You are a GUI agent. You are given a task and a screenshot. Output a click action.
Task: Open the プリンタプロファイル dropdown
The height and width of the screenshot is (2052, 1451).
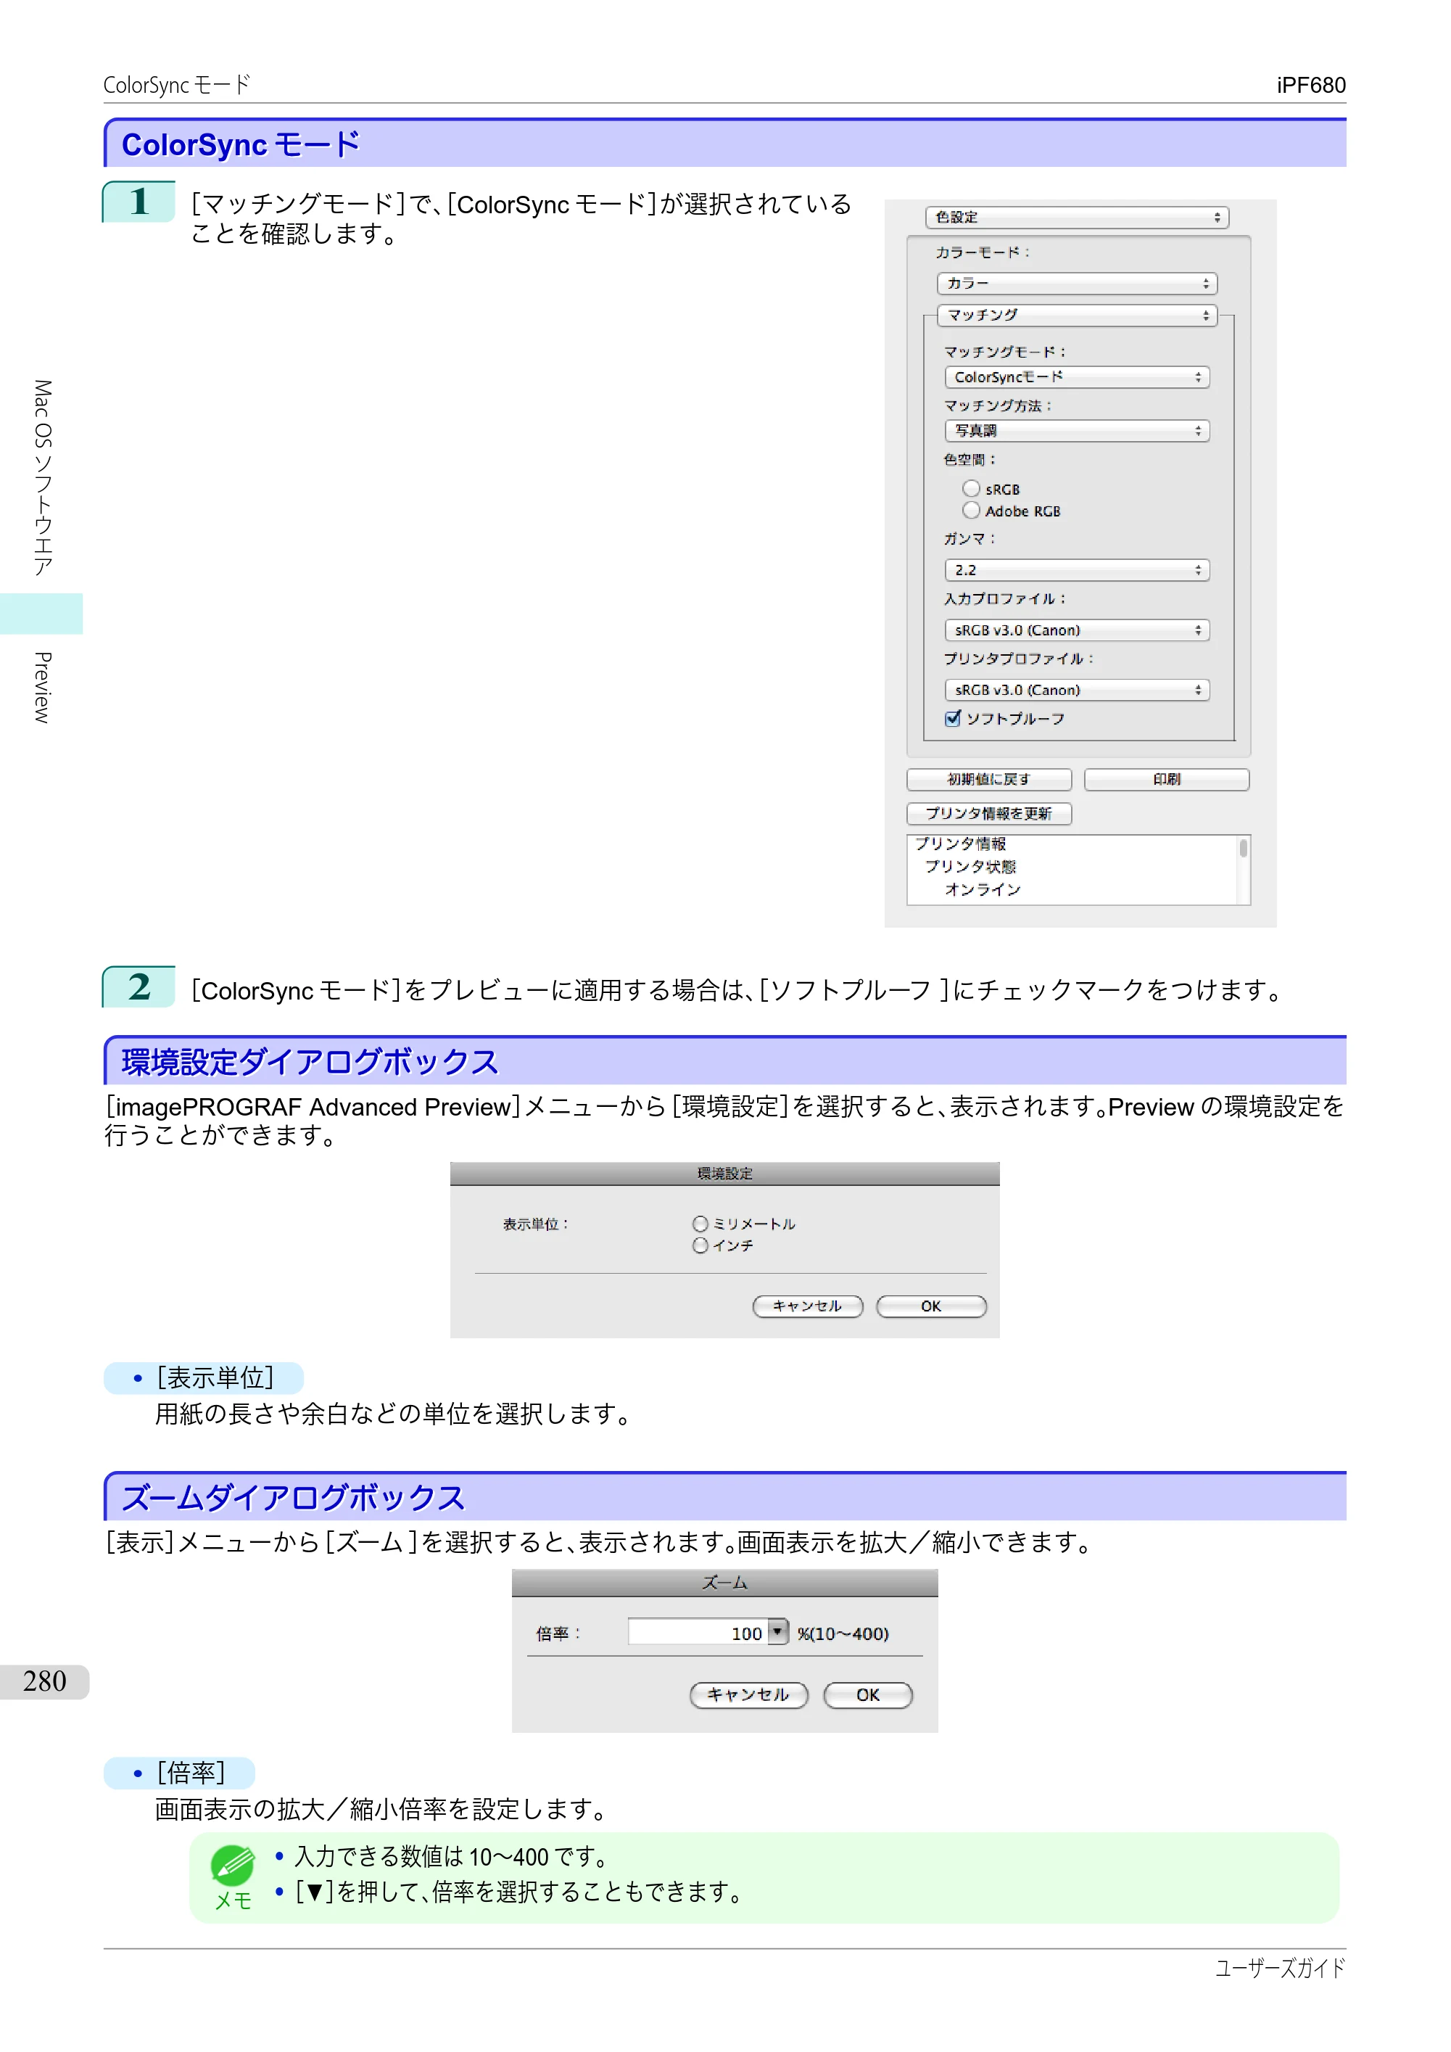(1077, 690)
